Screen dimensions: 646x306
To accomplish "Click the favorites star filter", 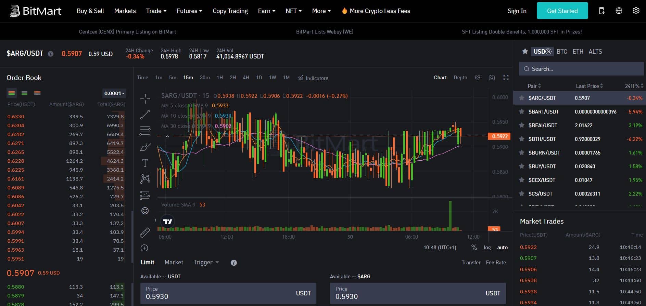I will (x=525, y=51).
